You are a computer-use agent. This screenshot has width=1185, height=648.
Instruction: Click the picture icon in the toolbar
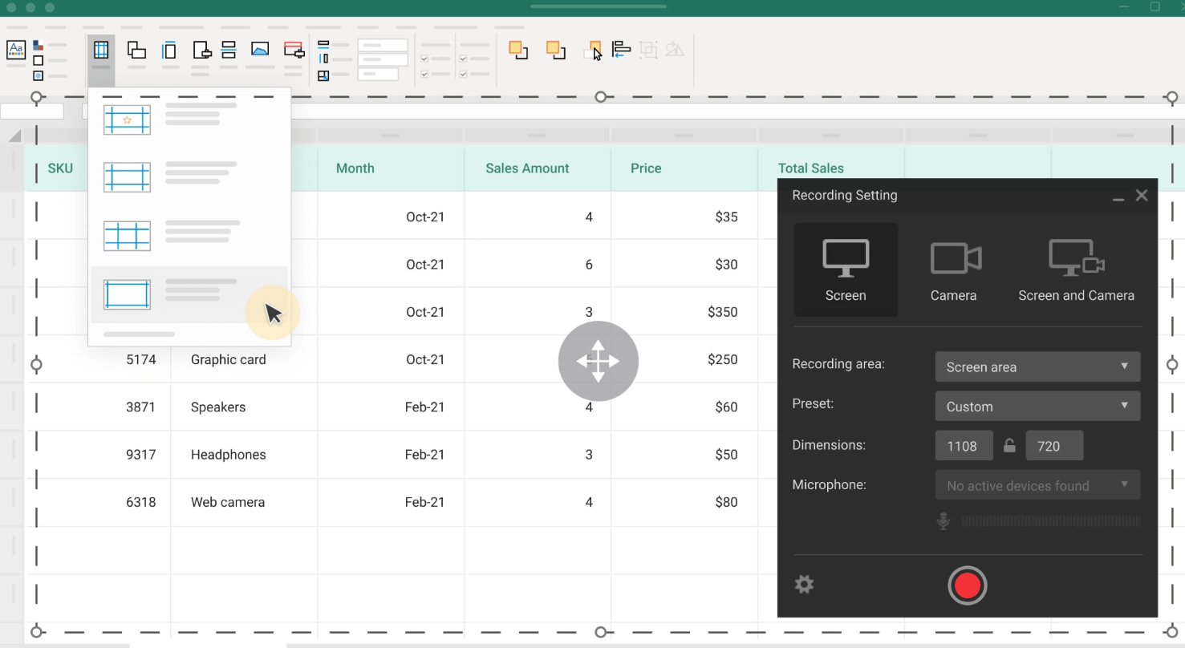coord(260,50)
